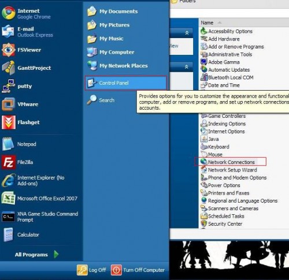Open XNA Game Studio Command Prompt icon
This screenshot has height=280, width=289.
coord(8,216)
